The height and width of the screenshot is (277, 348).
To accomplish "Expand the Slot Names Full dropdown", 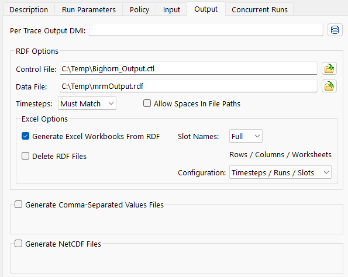I will pyautogui.click(x=246, y=136).
